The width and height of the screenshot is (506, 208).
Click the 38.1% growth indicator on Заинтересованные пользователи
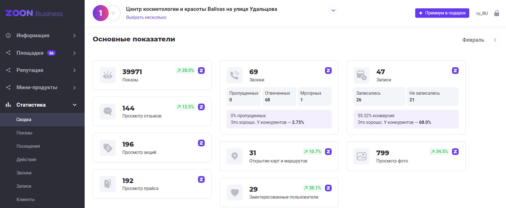(x=312, y=188)
